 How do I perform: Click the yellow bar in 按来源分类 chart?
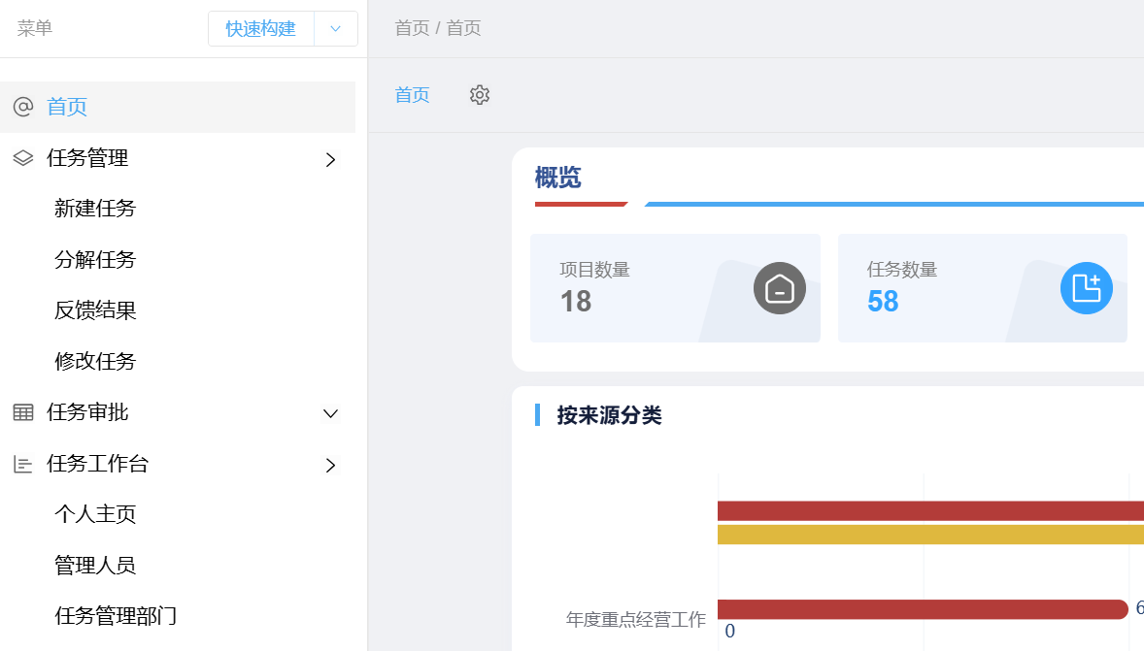tap(930, 535)
